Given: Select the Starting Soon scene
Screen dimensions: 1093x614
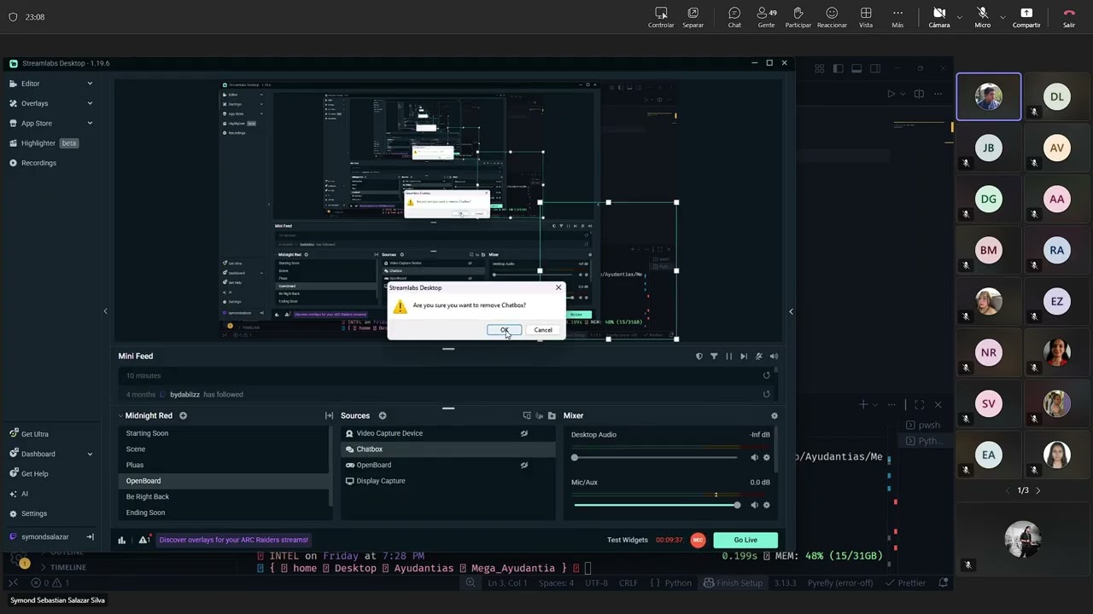Looking at the screenshot, I should pyautogui.click(x=224, y=433).
